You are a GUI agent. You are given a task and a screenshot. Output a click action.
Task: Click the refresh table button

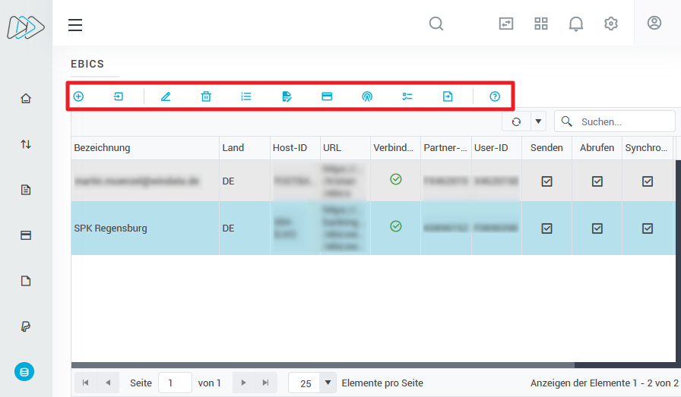coord(517,121)
